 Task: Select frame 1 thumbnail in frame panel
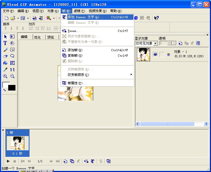coord(17,143)
